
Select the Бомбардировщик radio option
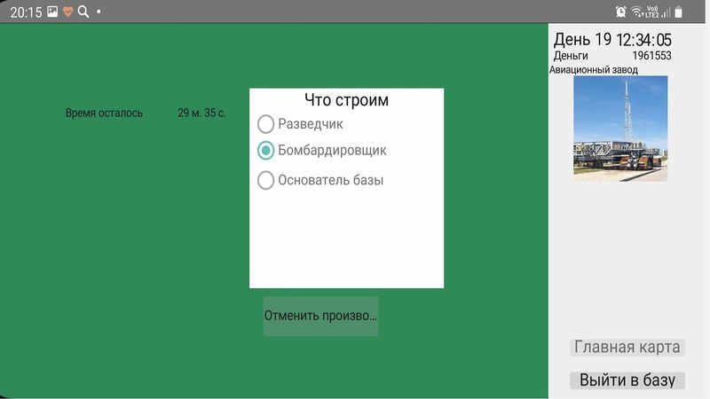point(265,151)
